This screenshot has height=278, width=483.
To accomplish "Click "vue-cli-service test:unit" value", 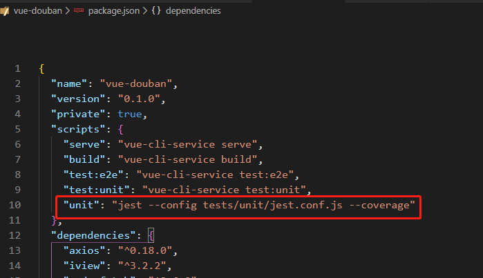I will coord(224,190).
